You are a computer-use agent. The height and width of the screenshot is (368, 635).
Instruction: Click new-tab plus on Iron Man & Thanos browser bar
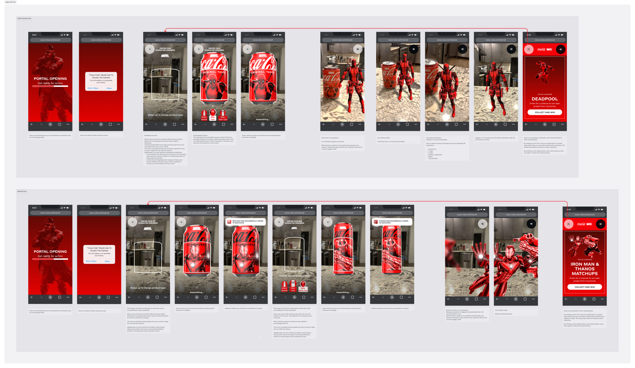pyautogui.click(x=585, y=299)
